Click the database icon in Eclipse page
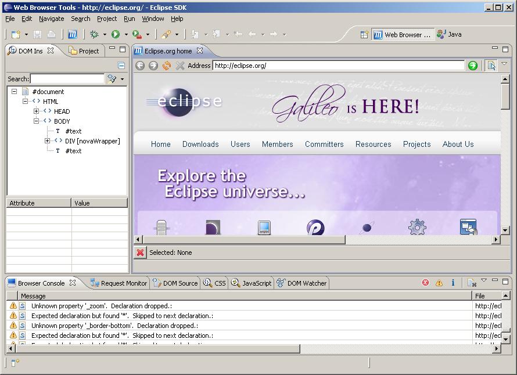Image resolution: width=517 pixels, height=375 pixels. (x=161, y=227)
